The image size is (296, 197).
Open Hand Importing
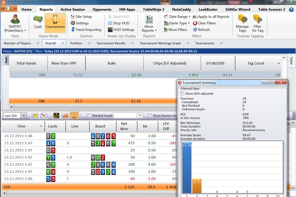[x=86, y=30]
